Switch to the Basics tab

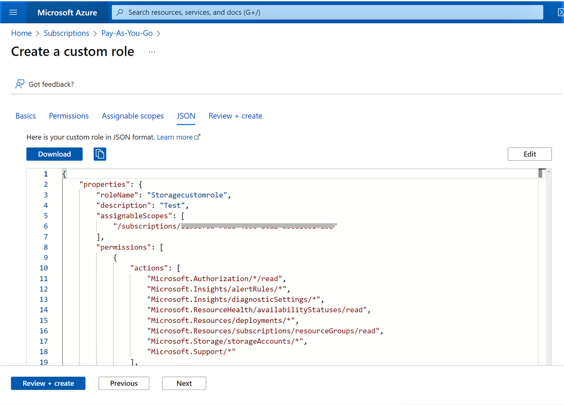[26, 116]
